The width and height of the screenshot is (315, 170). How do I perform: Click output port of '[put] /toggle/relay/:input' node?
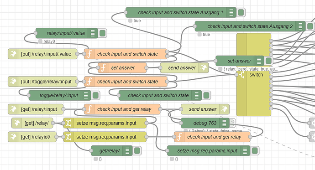[77, 82]
